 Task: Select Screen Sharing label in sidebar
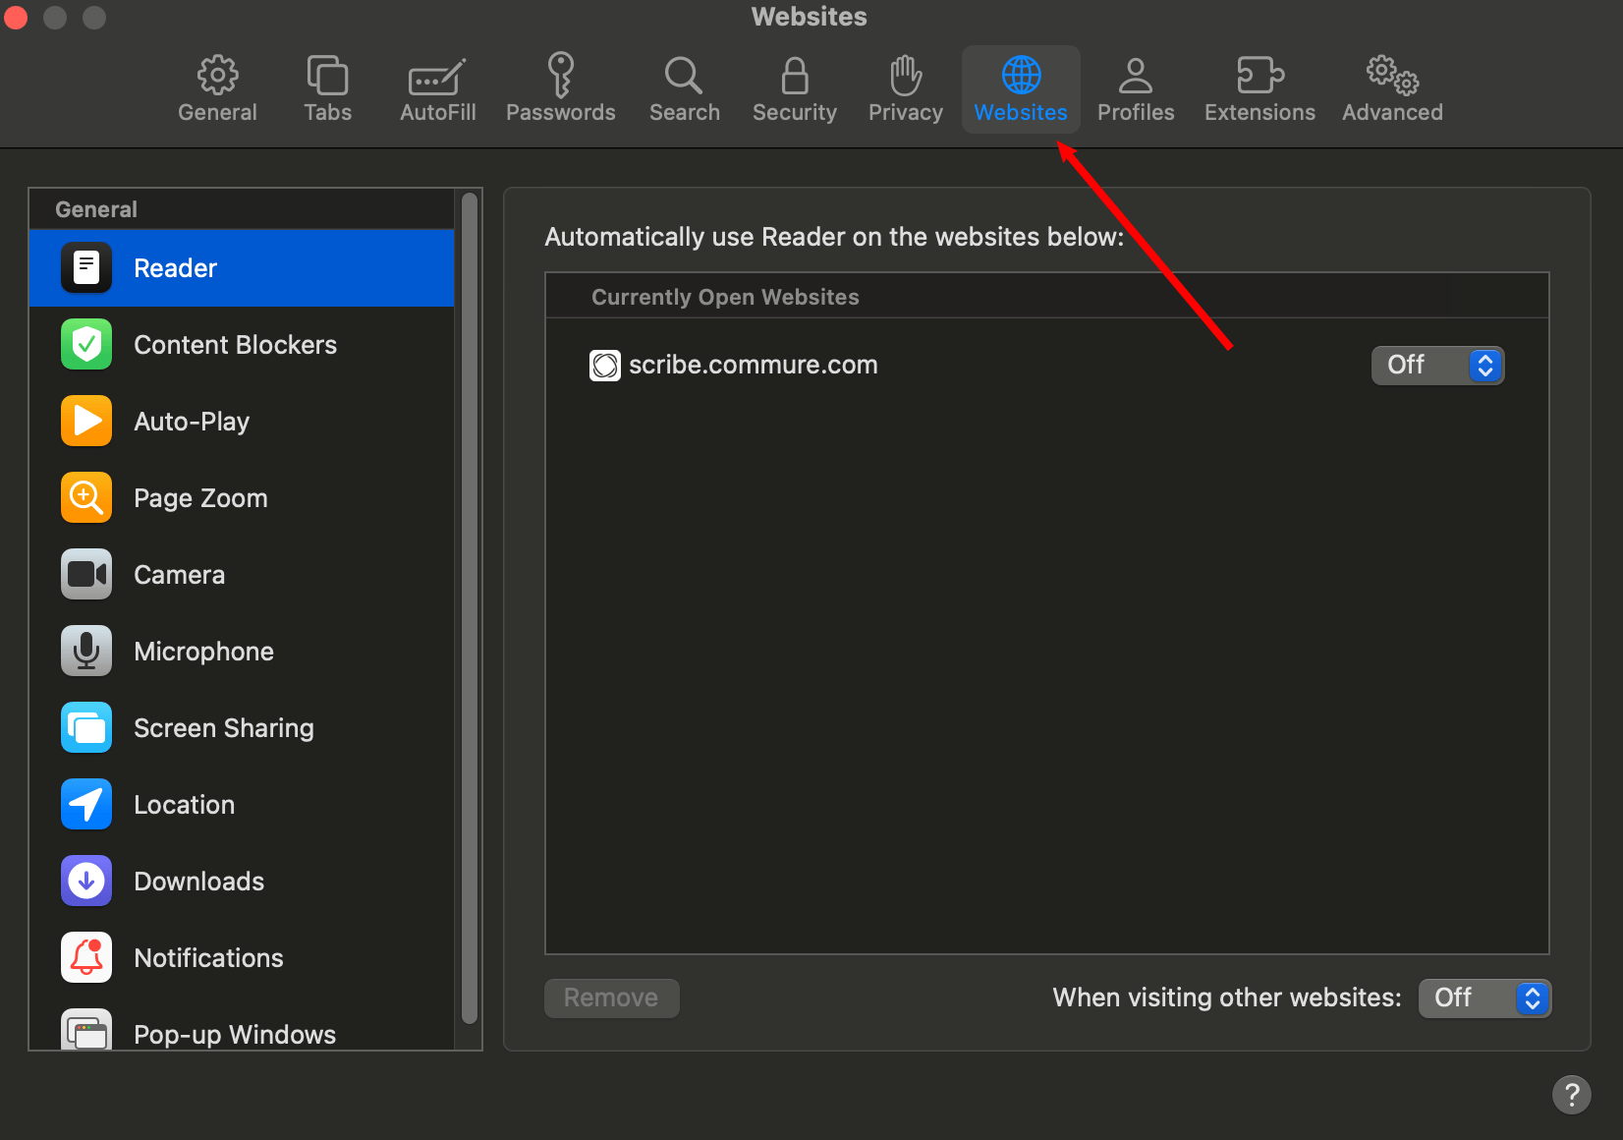pos(224,728)
